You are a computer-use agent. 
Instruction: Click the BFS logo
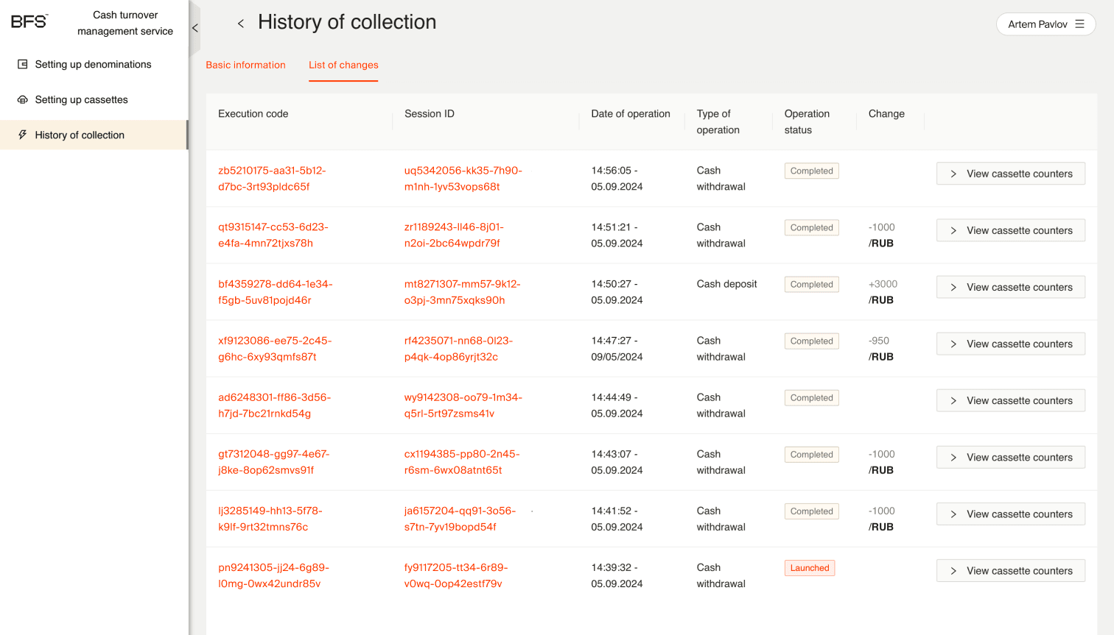click(29, 22)
